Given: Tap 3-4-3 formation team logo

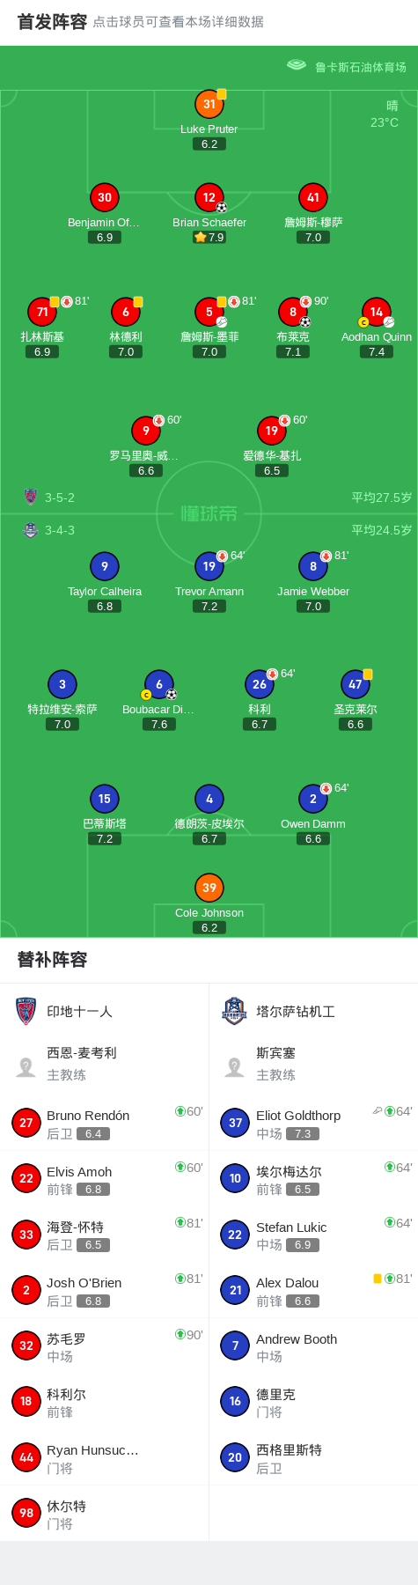Looking at the screenshot, I should (x=31, y=530).
